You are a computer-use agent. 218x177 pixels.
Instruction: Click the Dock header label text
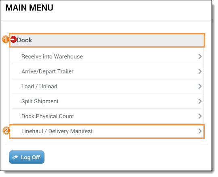[x=24, y=40]
